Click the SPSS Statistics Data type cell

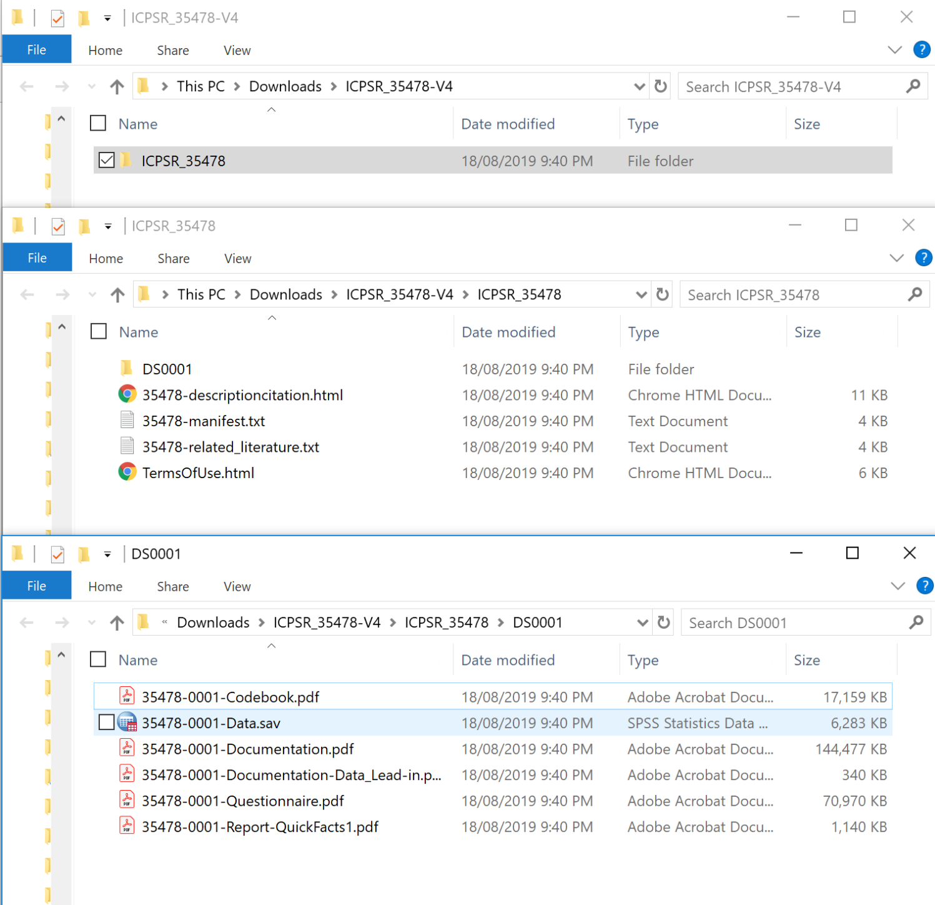[698, 723]
